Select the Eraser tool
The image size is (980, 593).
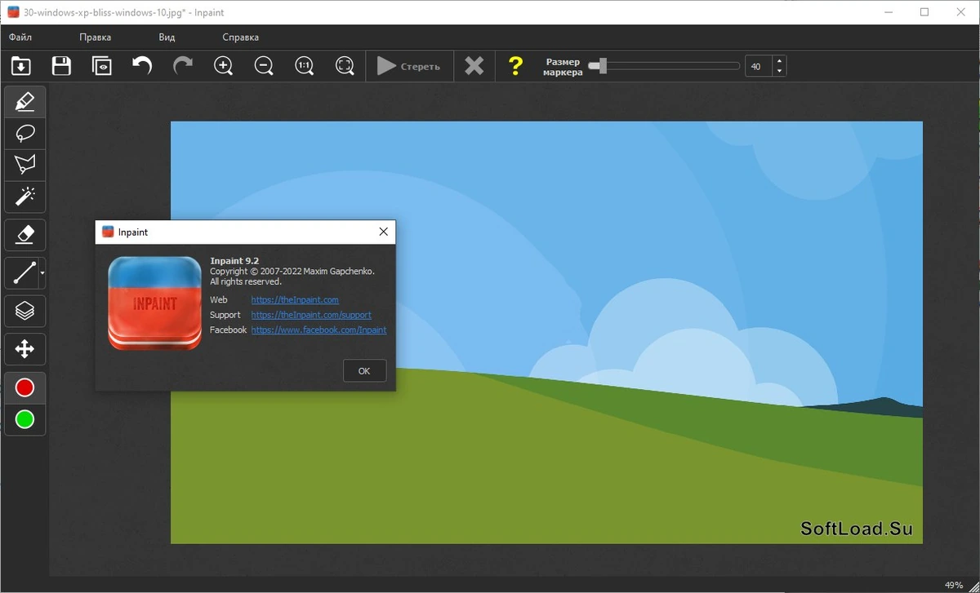coord(25,235)
